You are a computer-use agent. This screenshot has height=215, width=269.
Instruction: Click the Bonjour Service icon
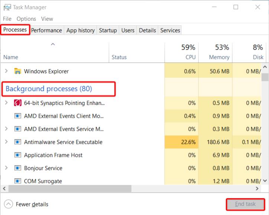[17, 168]
